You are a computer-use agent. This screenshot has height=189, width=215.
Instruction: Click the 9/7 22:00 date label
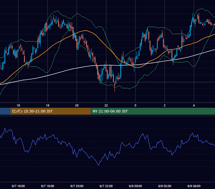click(106, 186)
